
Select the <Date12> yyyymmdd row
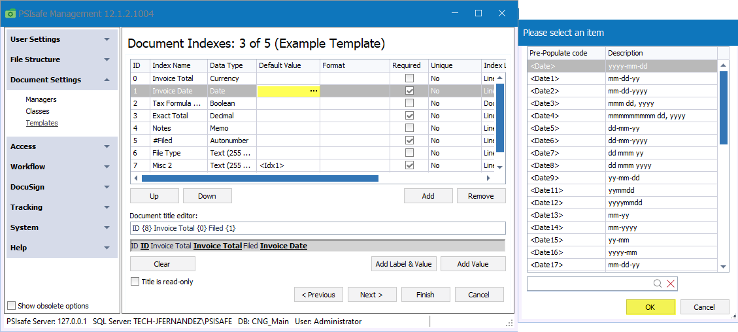(622, 203)
